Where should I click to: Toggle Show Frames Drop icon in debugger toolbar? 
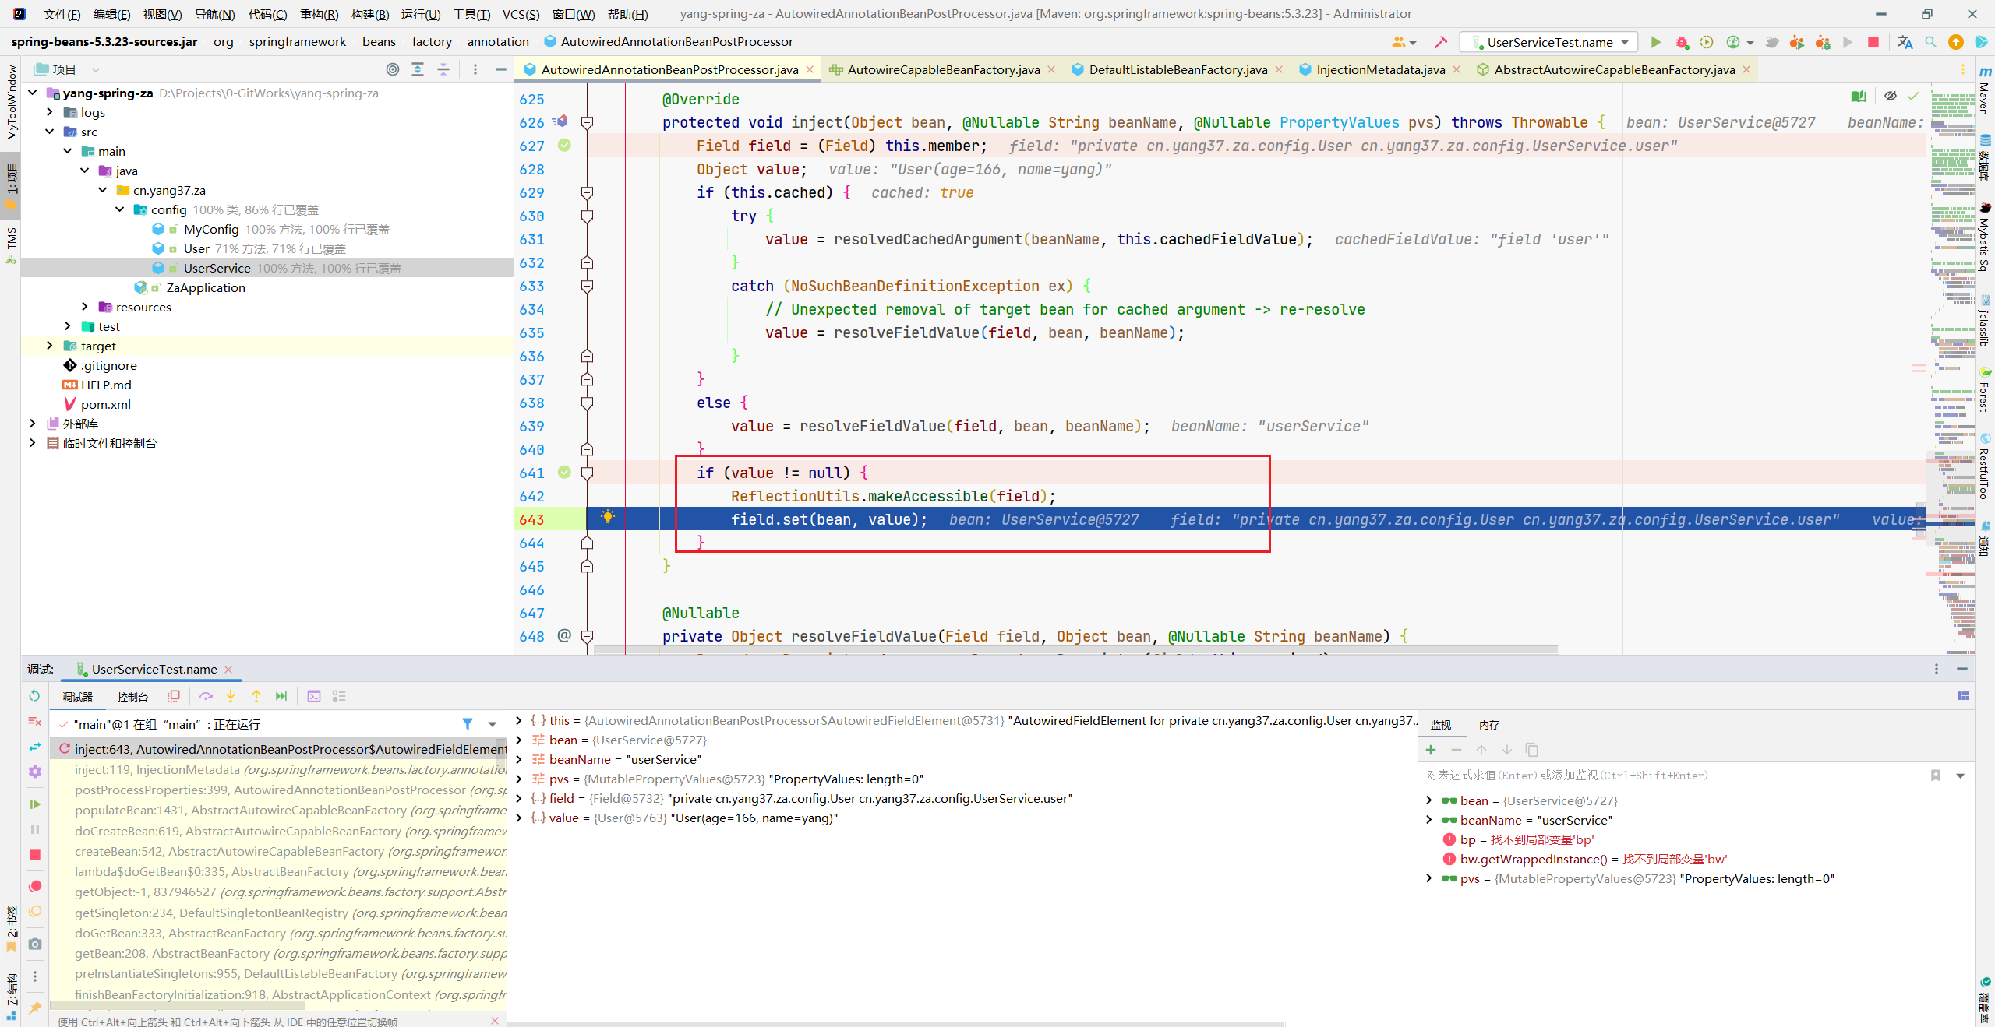coord(174,696)
